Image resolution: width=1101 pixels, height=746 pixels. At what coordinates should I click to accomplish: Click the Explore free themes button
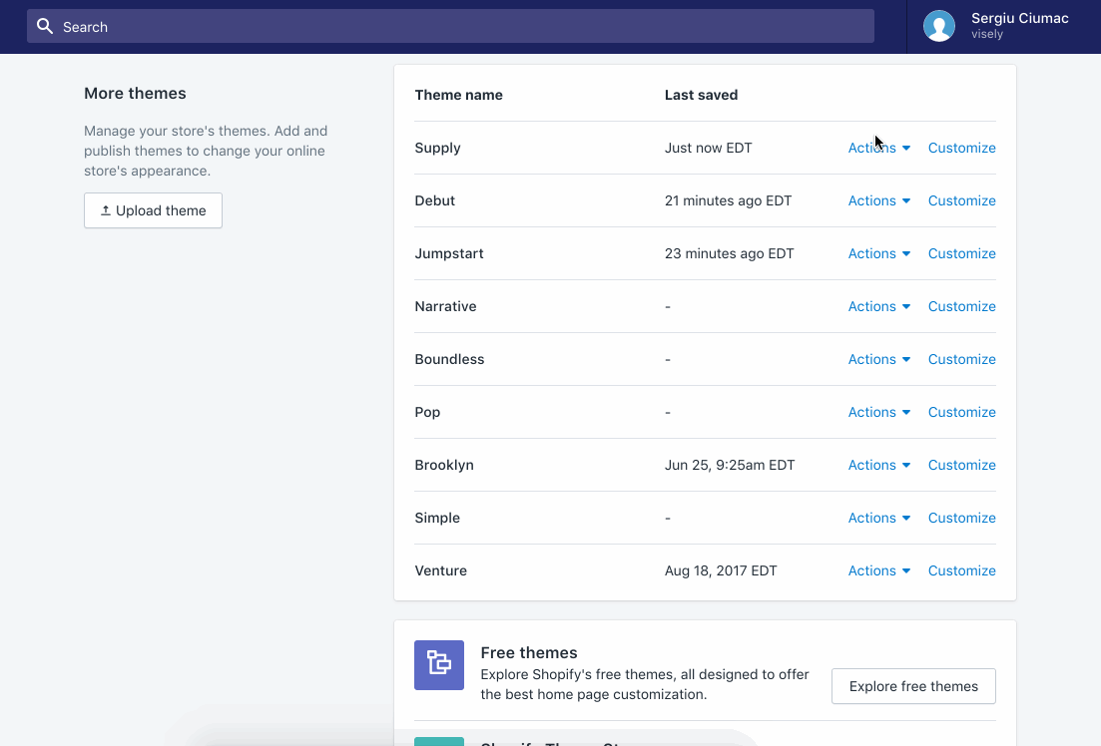pos(913,686)
